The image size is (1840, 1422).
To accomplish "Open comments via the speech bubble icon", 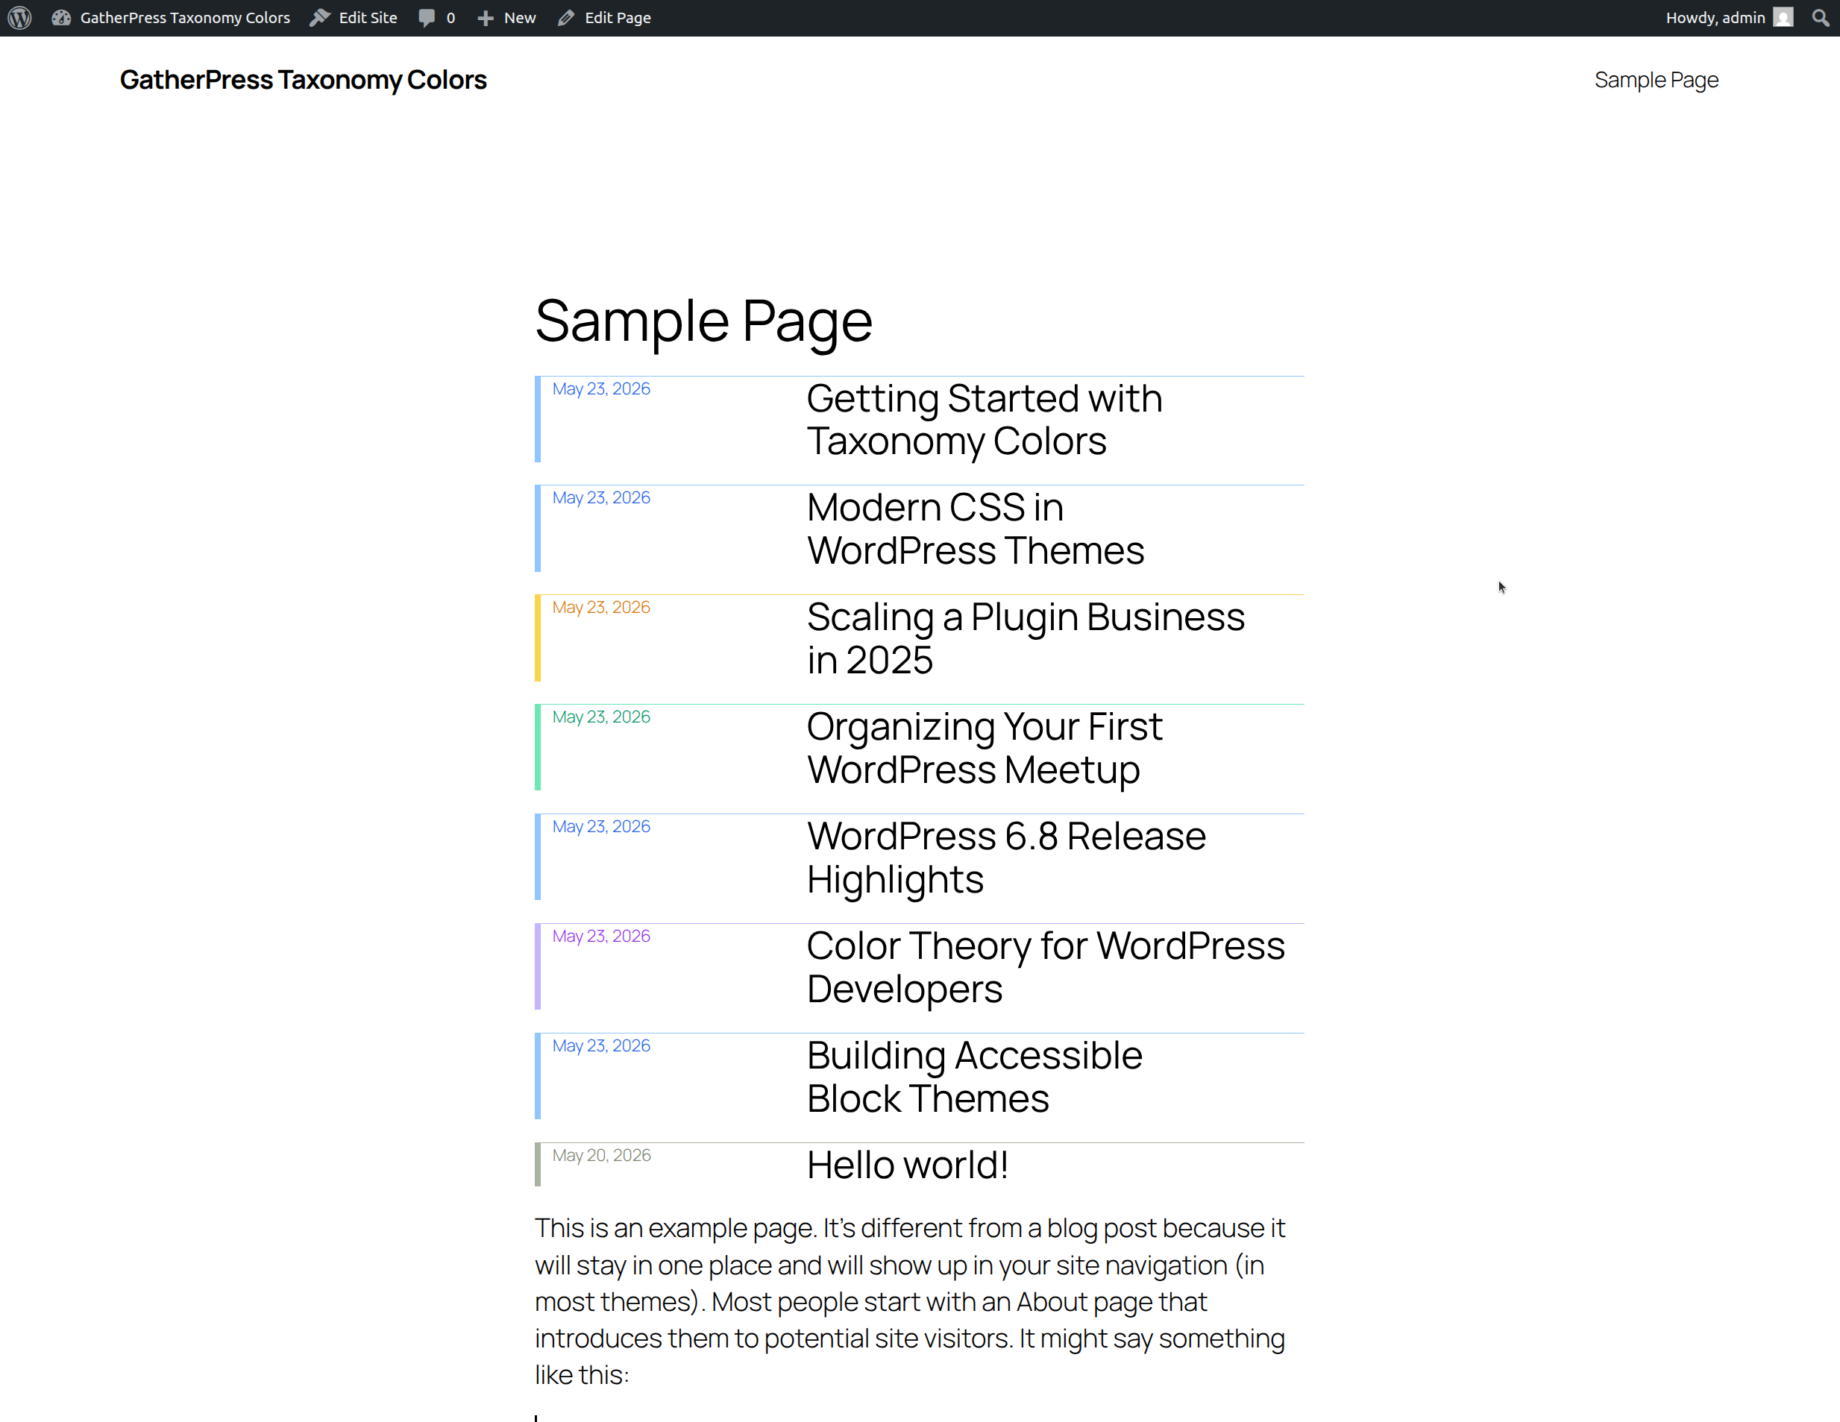I will pyautogui.click(x=427, y=18).
